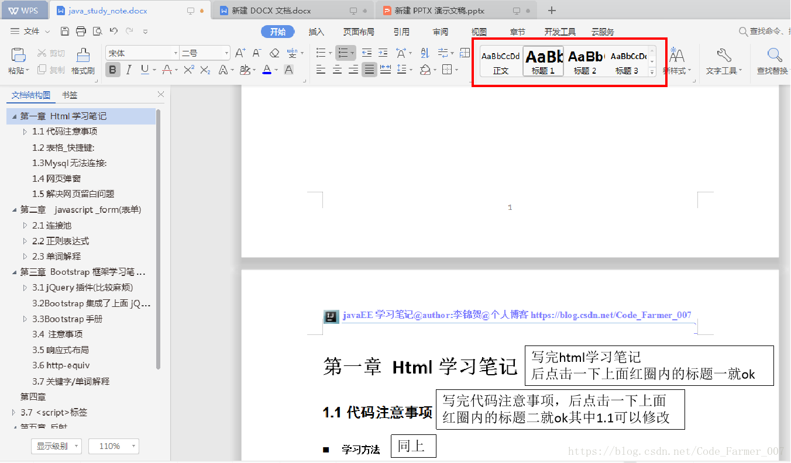Click the WPS home button
The image size is (791, 463).
[23, 11]
